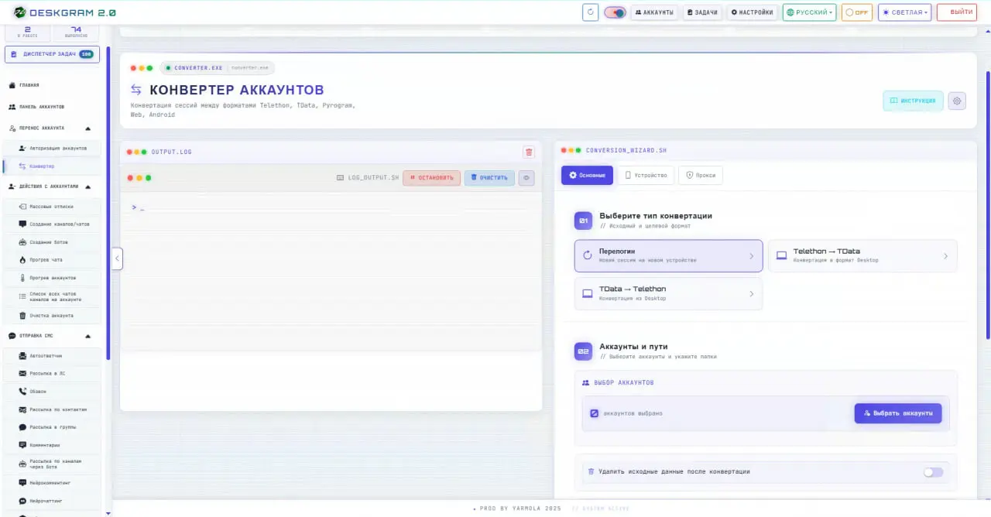Enable Удалить исходные данные после конвертации switch

(x=933, y=472)
